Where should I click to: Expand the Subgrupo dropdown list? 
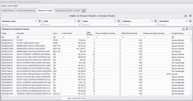pos(156,25)
